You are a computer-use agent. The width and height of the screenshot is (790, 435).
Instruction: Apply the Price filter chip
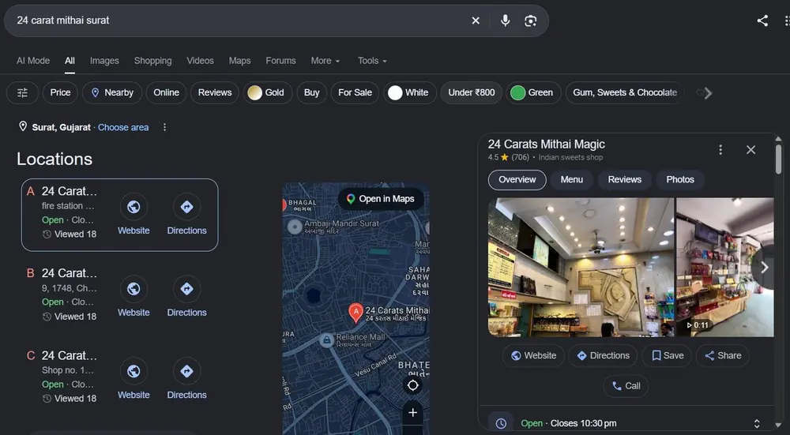tap(60, 92)
